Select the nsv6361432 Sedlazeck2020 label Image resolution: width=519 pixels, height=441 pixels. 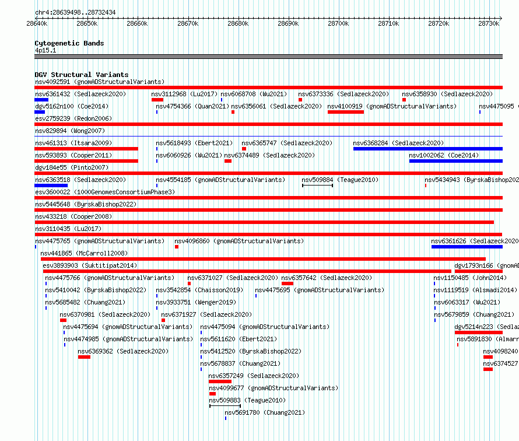(80, 94)
